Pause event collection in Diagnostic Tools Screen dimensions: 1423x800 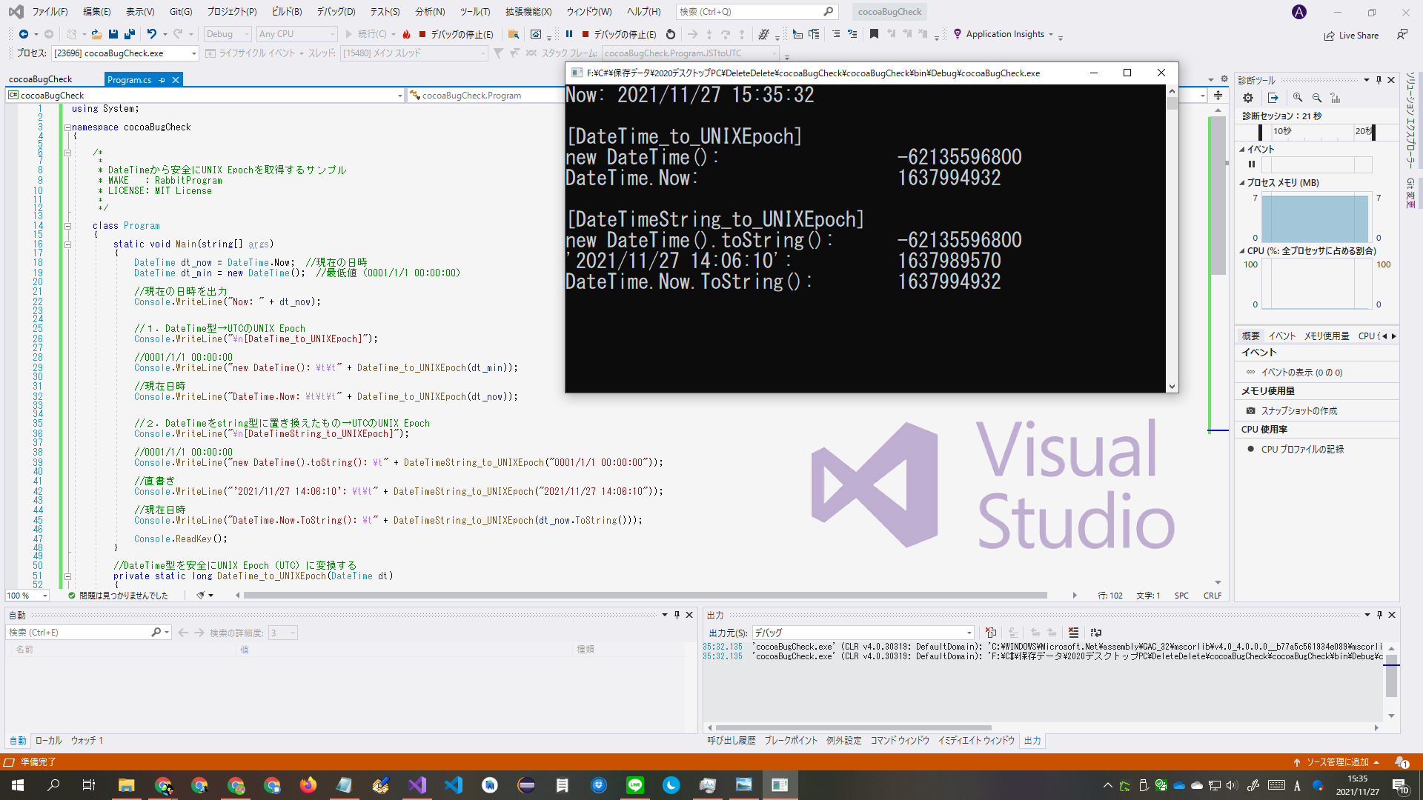coord(1252,164)
